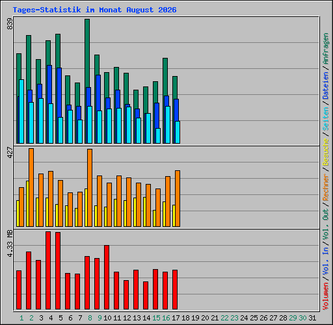Click the cyan Seiten bar for day 1

pyautogui.click(x=21, y=111)
